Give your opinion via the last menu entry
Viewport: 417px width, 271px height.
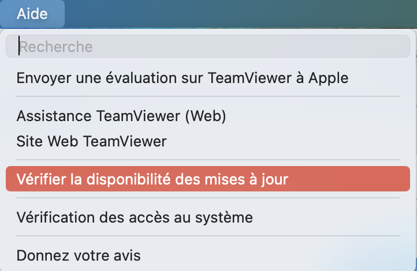(x=79, y=255)
